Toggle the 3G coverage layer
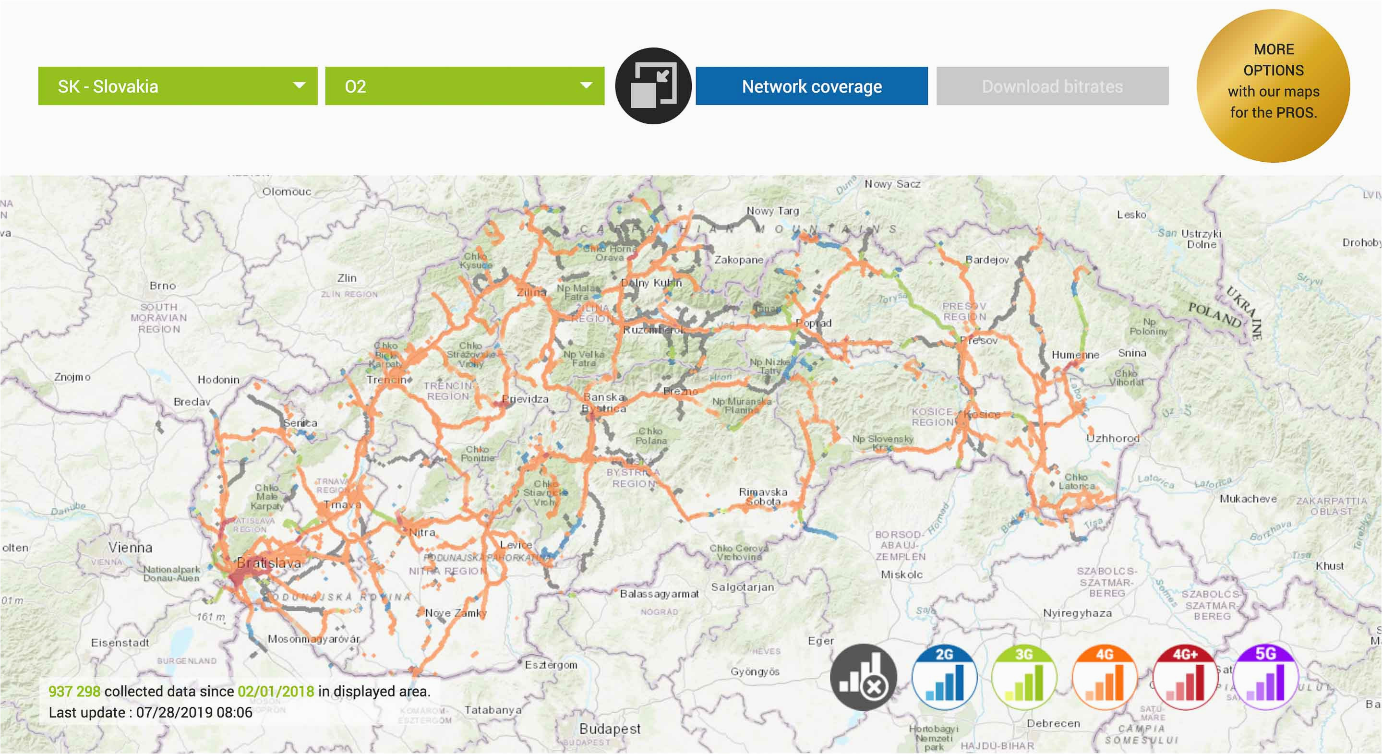The image size is (1382, 754). 1024,677
